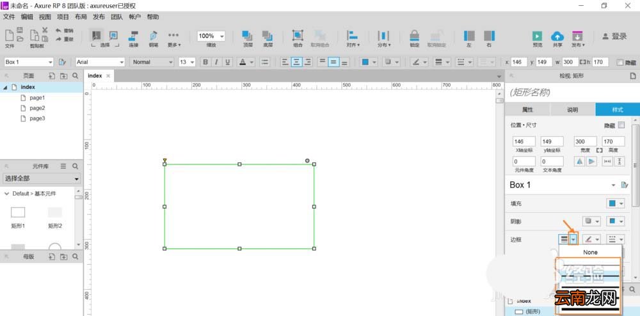Click the Cut scissors icon
The image size is (640, 316).
click(x=45, y=30)
